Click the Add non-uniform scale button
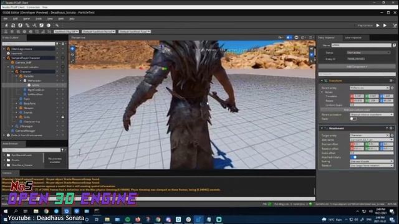This screenshot has width=399, height=224. 357,110
